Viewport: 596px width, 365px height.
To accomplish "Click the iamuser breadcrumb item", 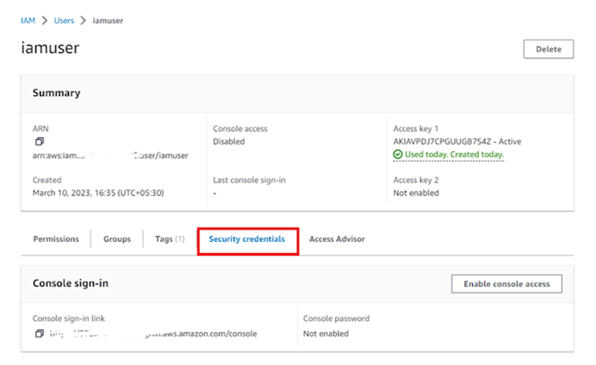I will tap(108, 21).
